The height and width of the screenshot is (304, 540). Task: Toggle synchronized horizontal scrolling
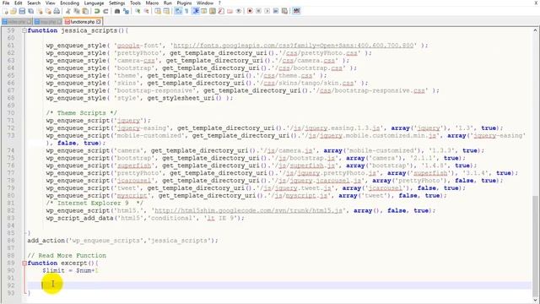(x=167, y=11)
